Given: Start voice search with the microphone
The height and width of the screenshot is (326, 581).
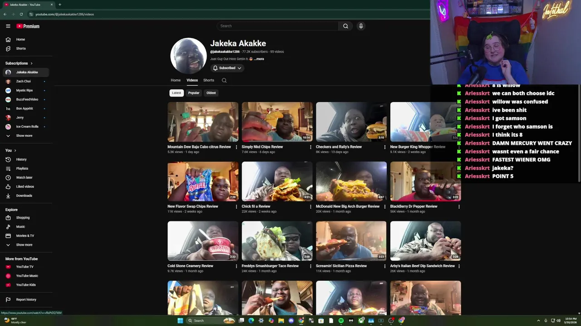Looking at the screenshot, I should coord(361,26).
